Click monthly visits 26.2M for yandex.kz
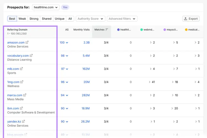 (x=85, y=121)
